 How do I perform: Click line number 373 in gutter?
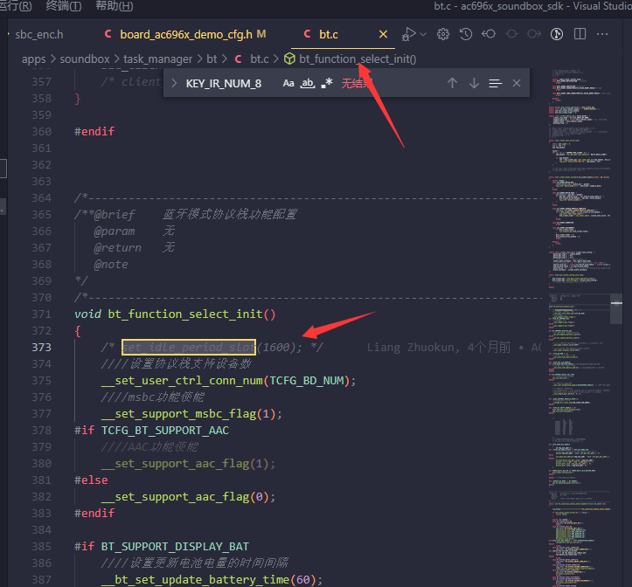(41, 348)
